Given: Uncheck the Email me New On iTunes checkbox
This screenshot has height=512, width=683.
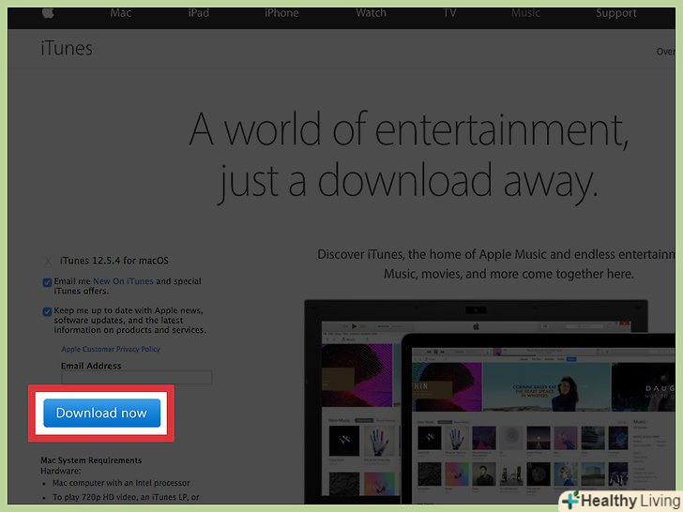Looking at the screenshot, I should click(x=47, y=282).
